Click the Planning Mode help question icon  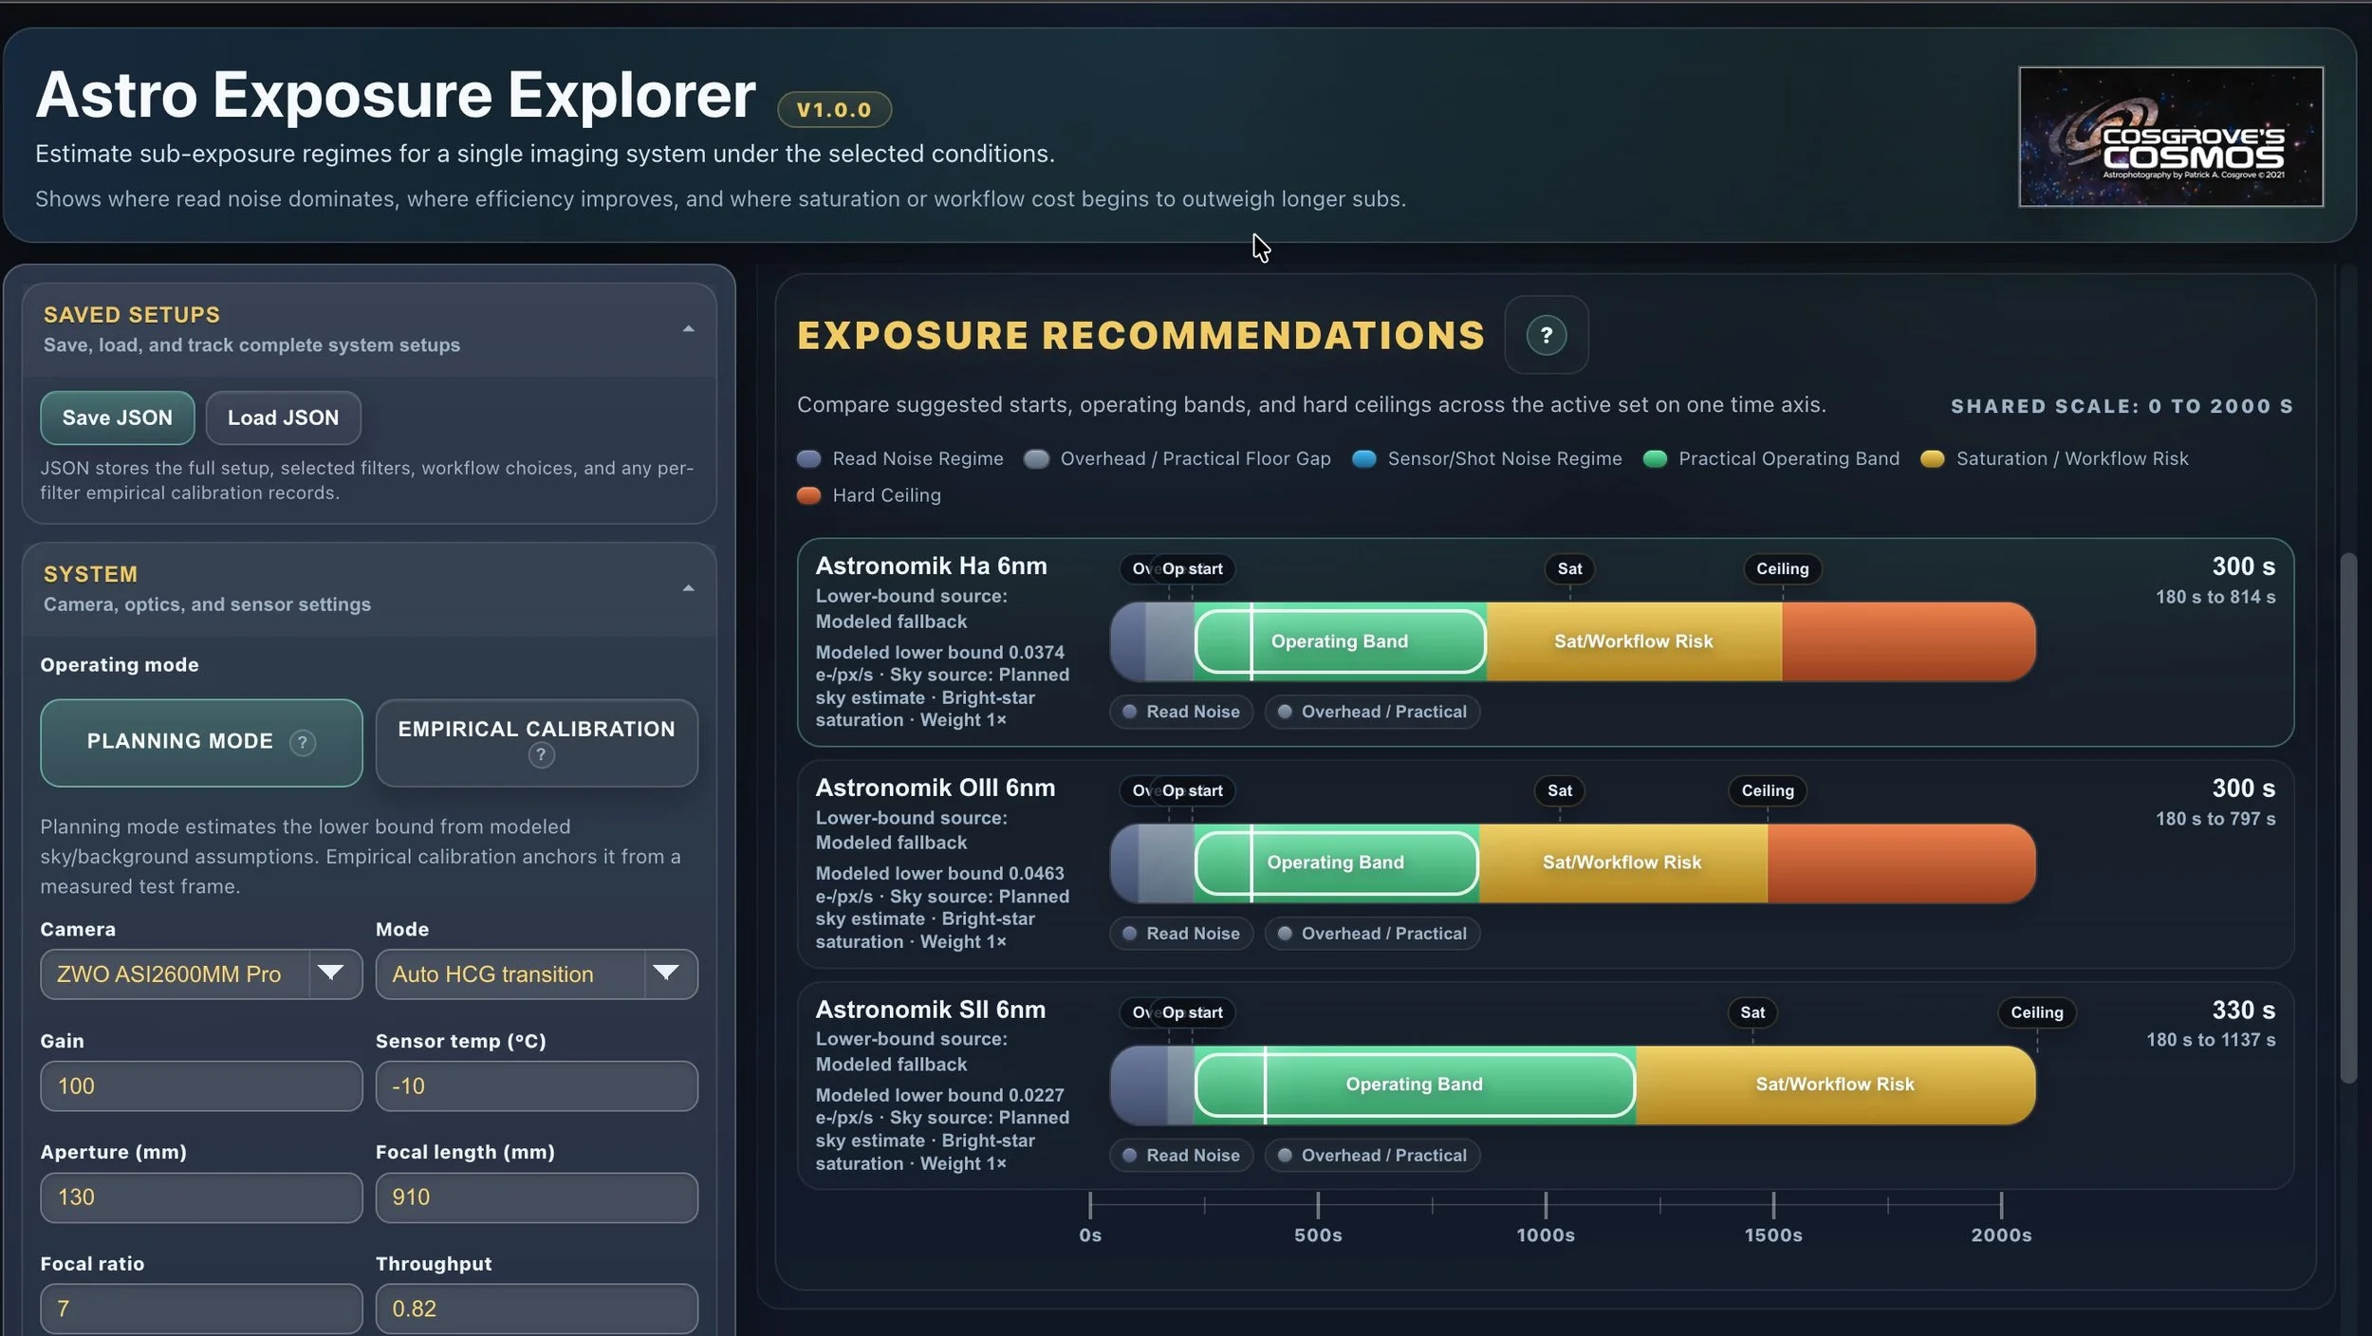pyautogui.click(x=302, y=742)
